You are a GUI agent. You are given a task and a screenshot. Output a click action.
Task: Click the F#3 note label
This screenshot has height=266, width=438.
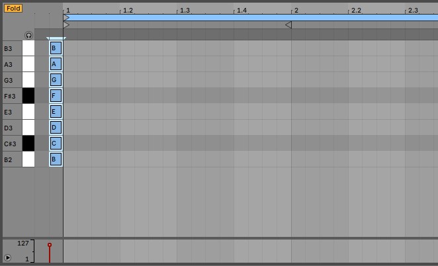[x=10, y=97]
